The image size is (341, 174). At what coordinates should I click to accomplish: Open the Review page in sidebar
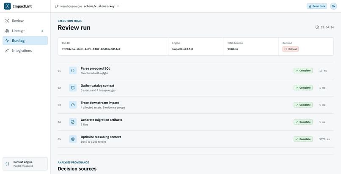click(x=25, y=21)
